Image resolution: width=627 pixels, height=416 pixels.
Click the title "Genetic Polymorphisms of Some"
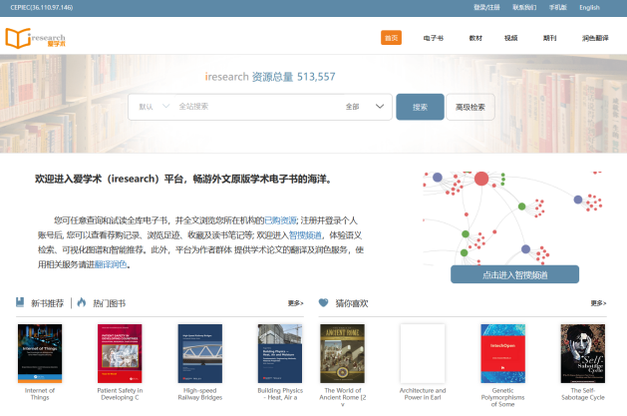(x=502, y=397)
